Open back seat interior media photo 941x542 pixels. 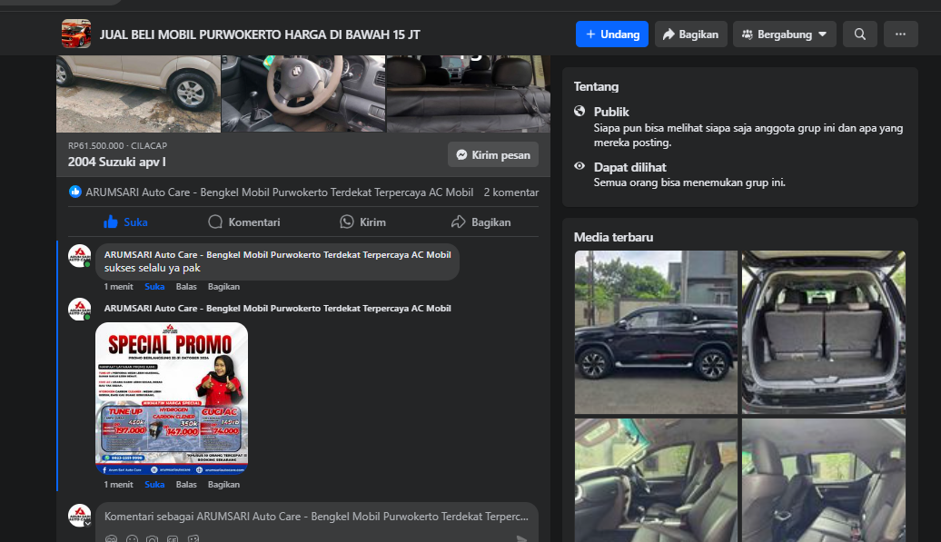coord(824,480)
